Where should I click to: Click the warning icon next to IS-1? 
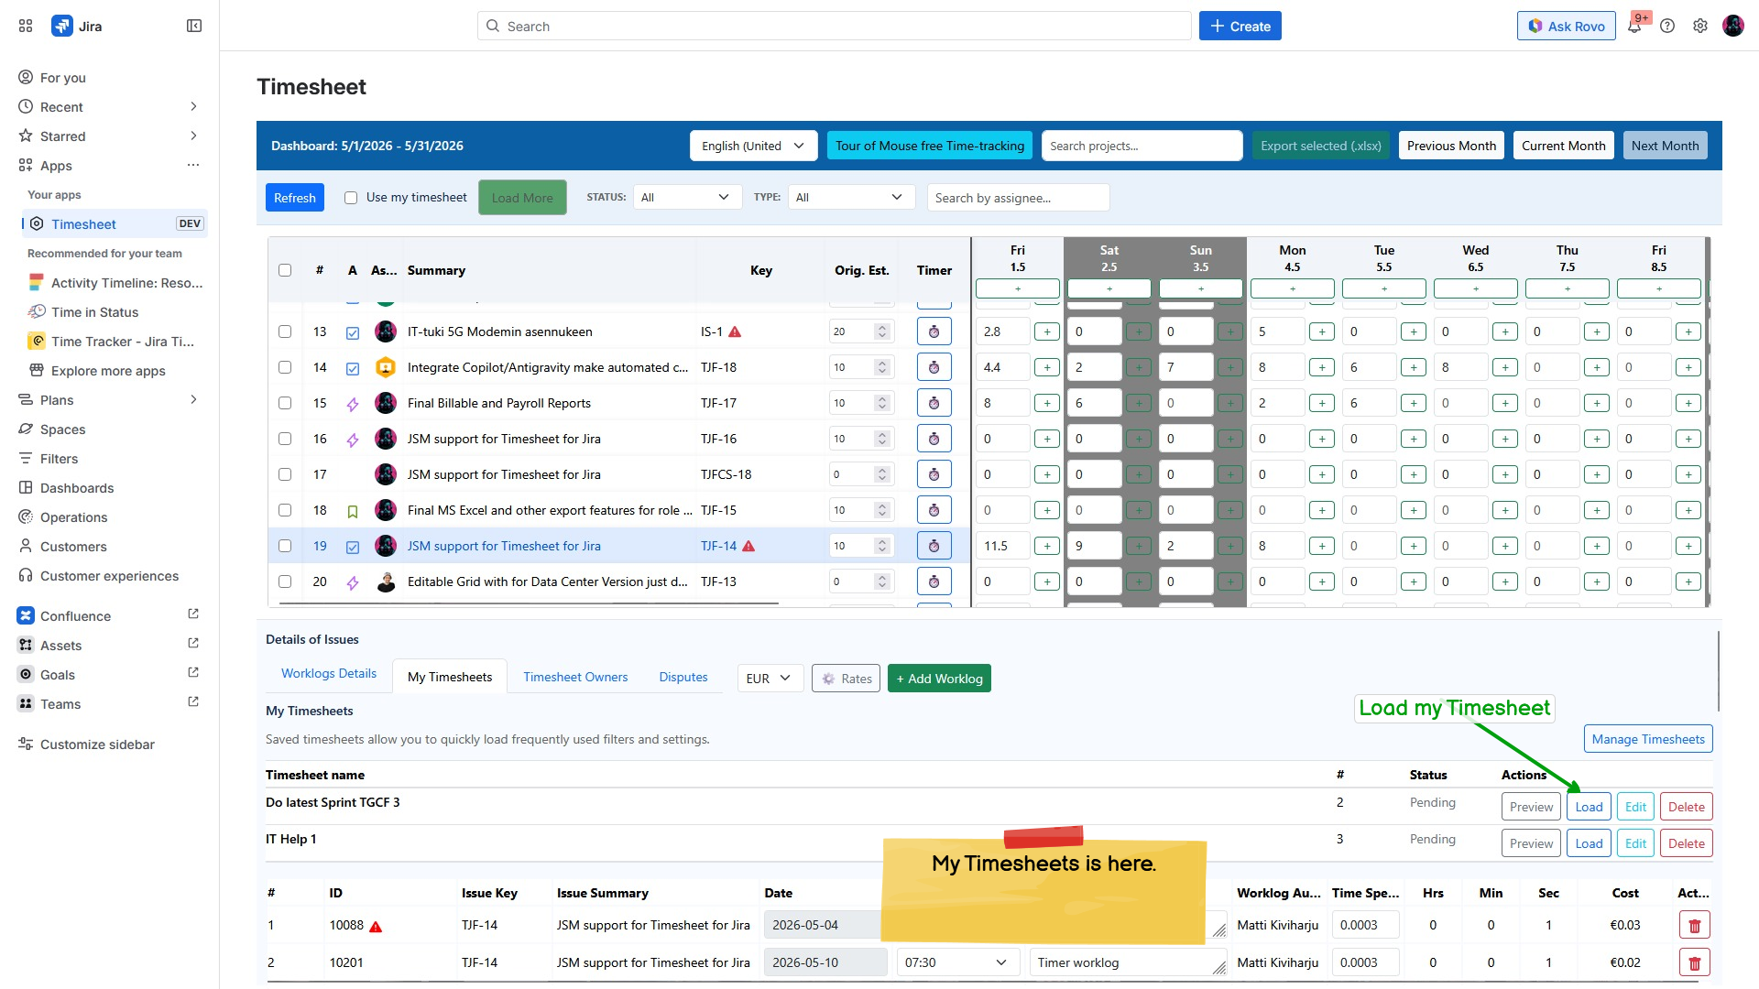click(735, 331)
